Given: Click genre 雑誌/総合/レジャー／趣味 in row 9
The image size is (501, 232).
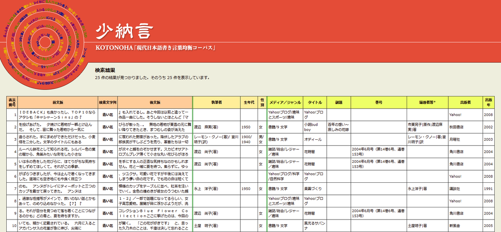Looking at the screenshot, I should pyautogui.click(x=284, y=213).
